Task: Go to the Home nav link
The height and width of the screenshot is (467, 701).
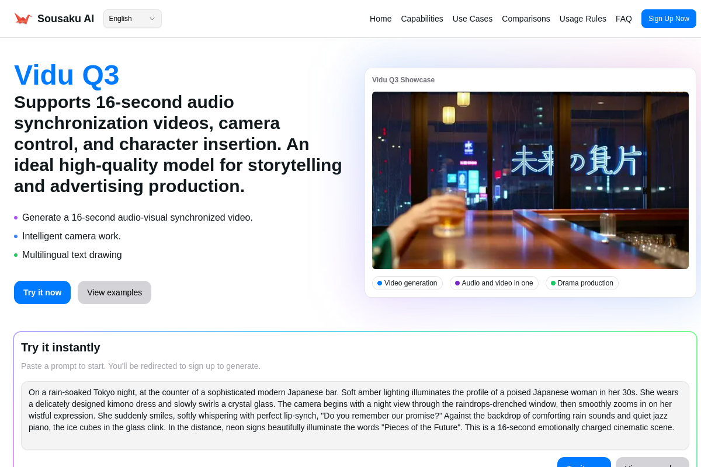Action: (380, 19)
